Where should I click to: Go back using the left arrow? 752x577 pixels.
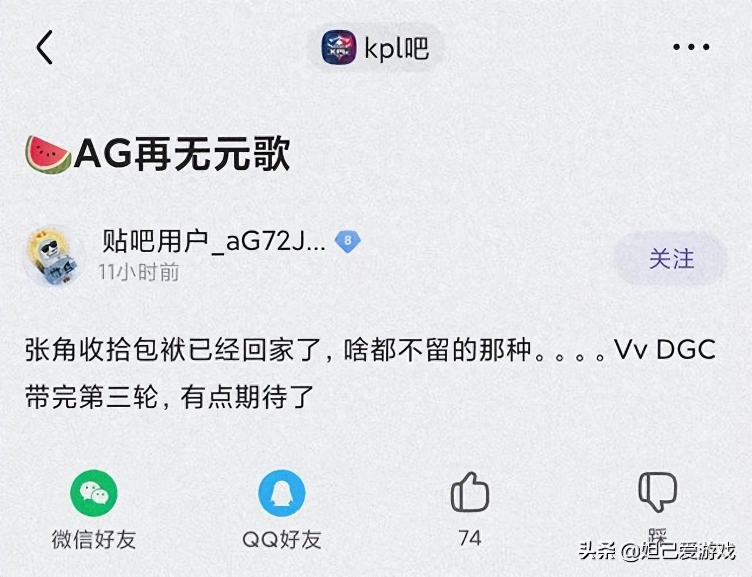(x=45, y=47)
